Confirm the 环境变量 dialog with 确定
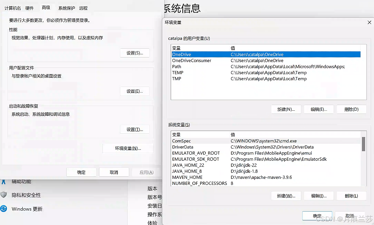The height and width of the screenshot is (225, 374). 317,216
